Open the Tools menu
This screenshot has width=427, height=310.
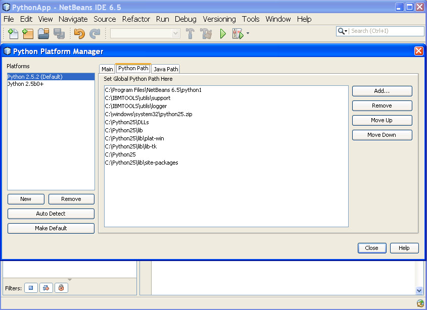click(251, 19)
